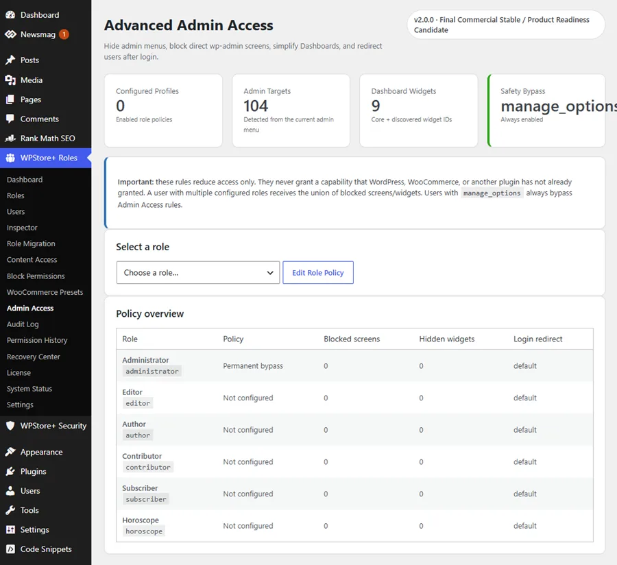The height and width of the screenshot is (565, 617).
Task: Click the version v2.0.0 badge
Action: tap(506, 25)
